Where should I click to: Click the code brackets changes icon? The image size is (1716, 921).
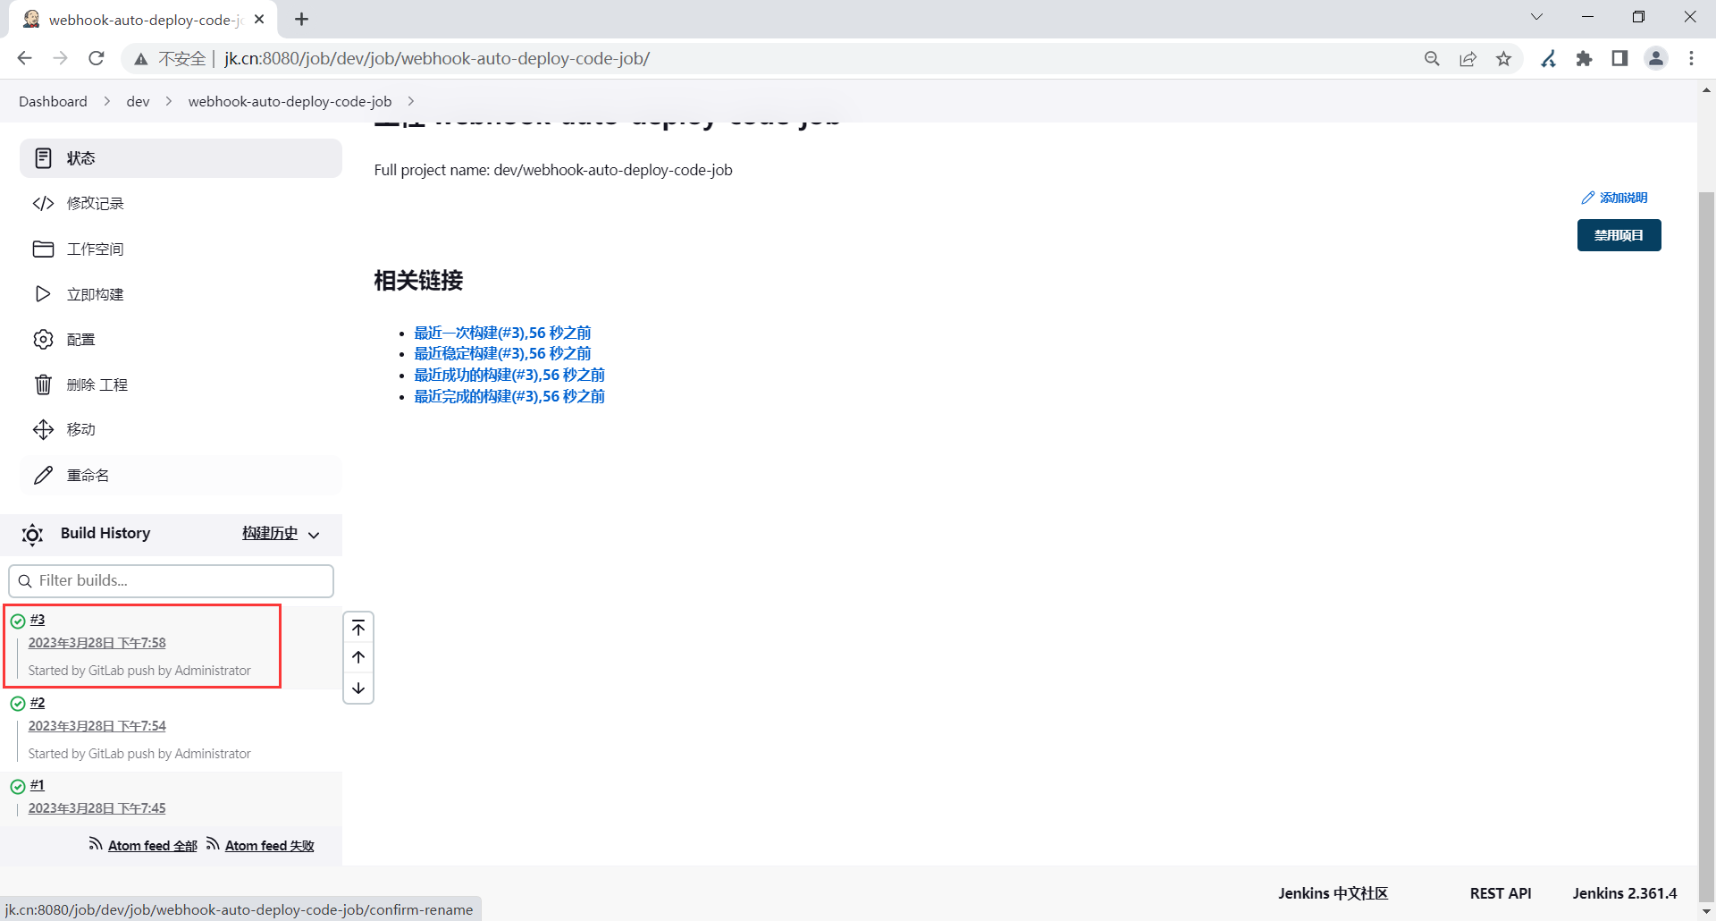tap(43, 204)
